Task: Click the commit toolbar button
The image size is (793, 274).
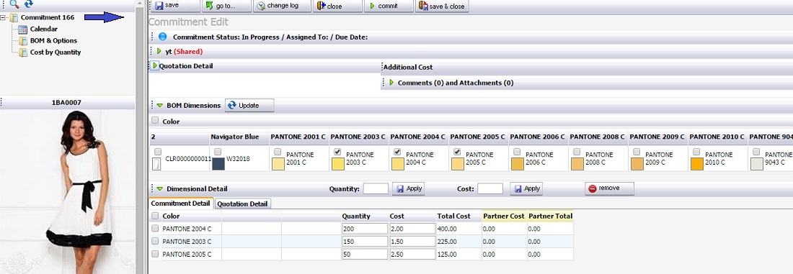Action: point(389,6)
